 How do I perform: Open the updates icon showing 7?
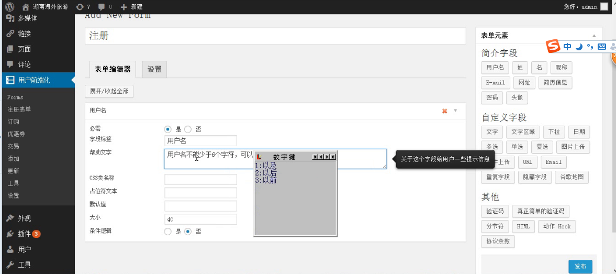coord(80,7)
